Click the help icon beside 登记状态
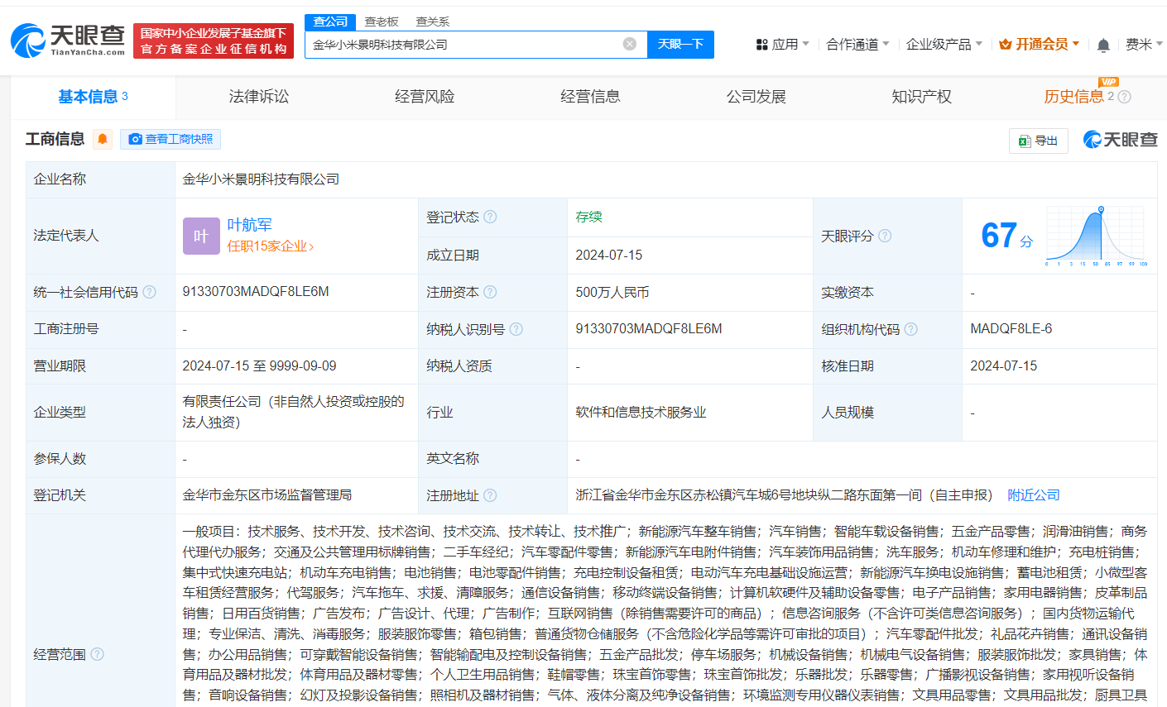Screen dimensions: 1167x707 click(x=492, y=217)
